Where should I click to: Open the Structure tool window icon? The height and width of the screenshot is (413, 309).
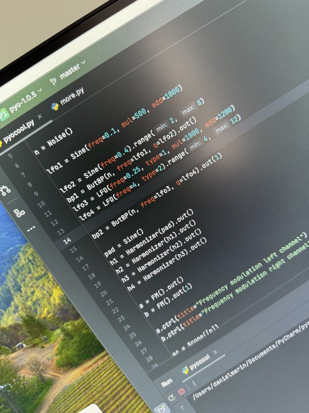pos(19,213)
